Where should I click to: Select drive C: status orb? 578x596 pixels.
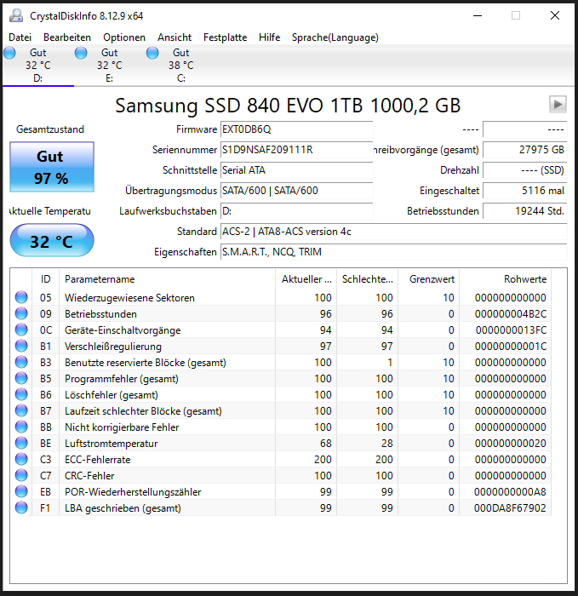pos(152,53)
